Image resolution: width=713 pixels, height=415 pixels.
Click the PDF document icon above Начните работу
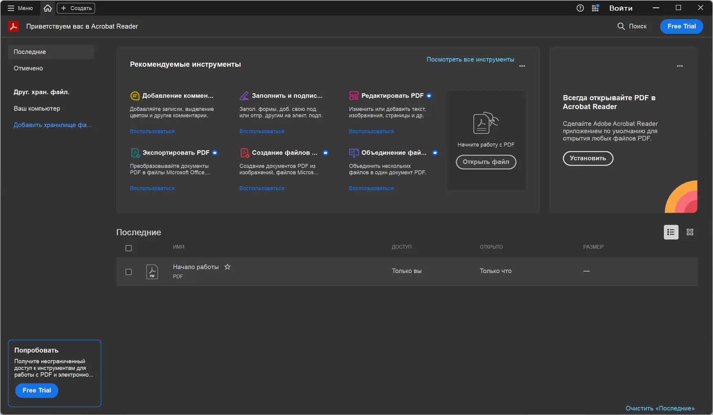click(486, 123)
